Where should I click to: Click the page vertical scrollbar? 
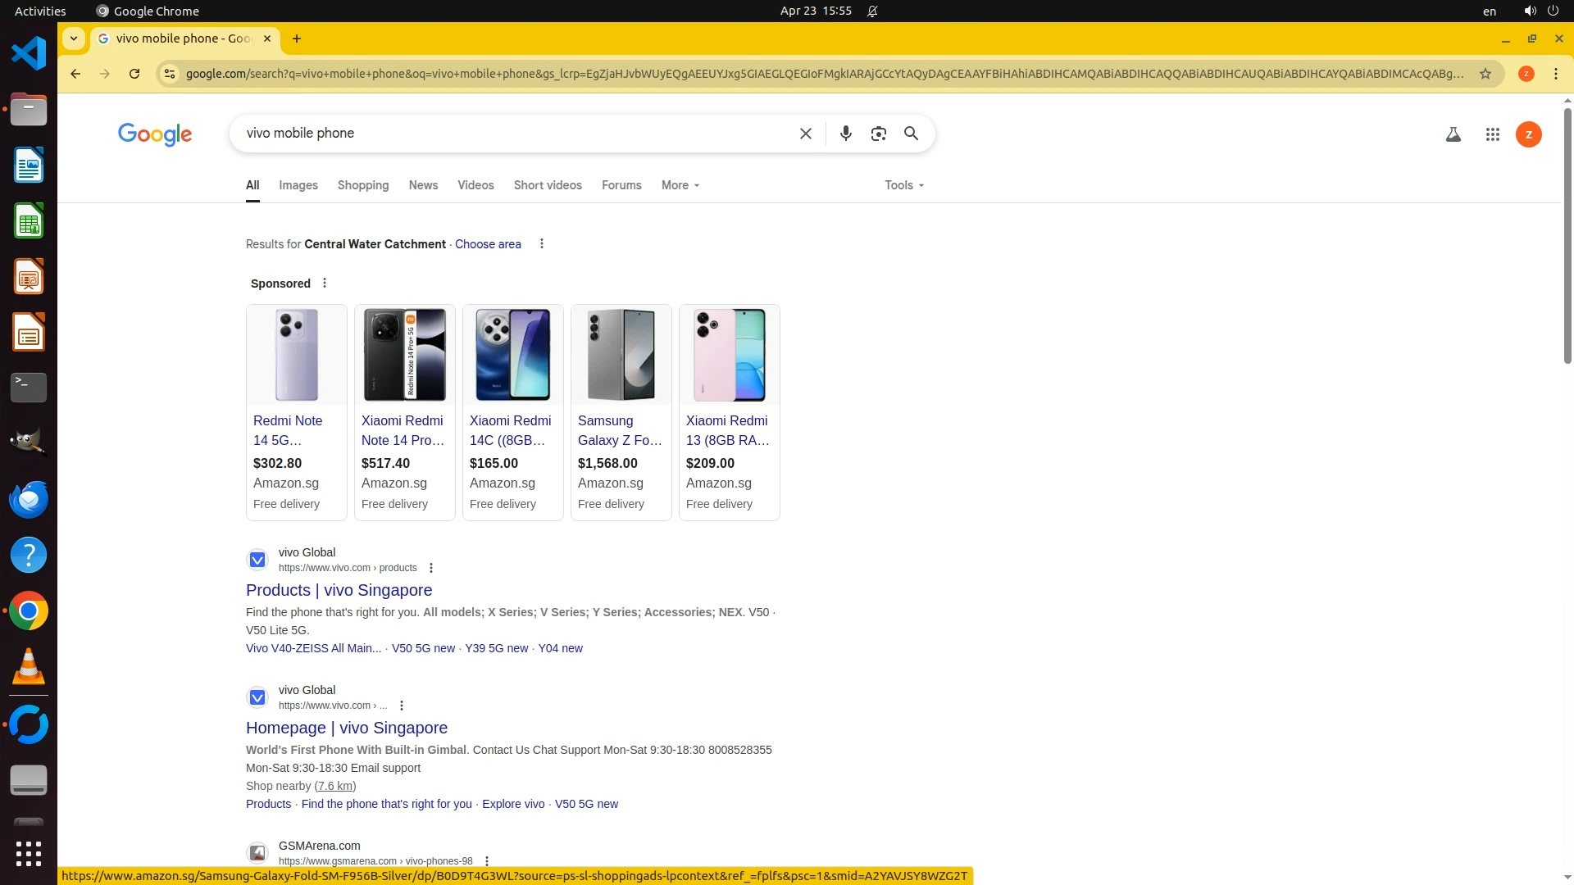[1567, 238]
